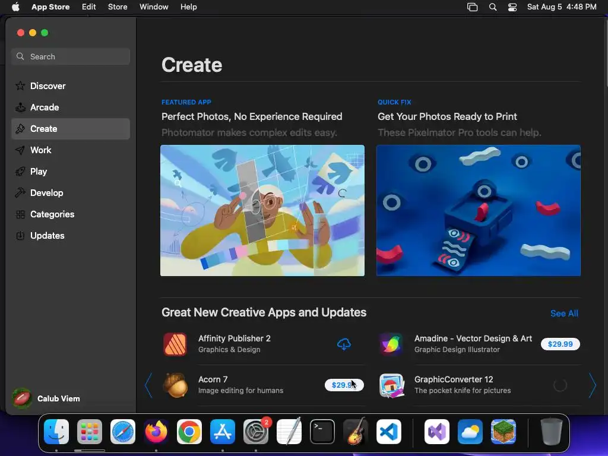Launch Google Chrome from the Dock

pyautogui.click(x=189, y=432)
